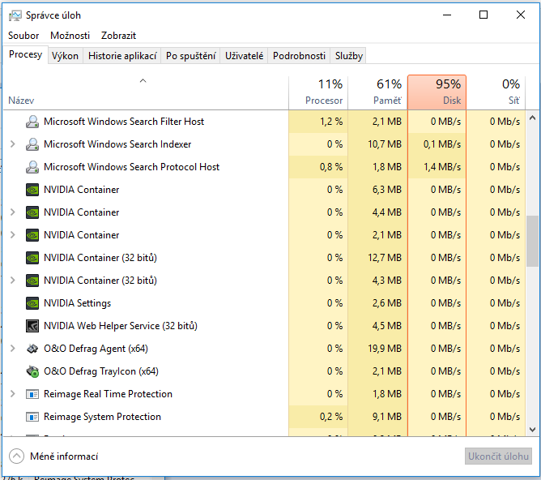541x480 pixels.
Task: Click the Reimage Real Time Protection icon
Action: tap(32, 394)
